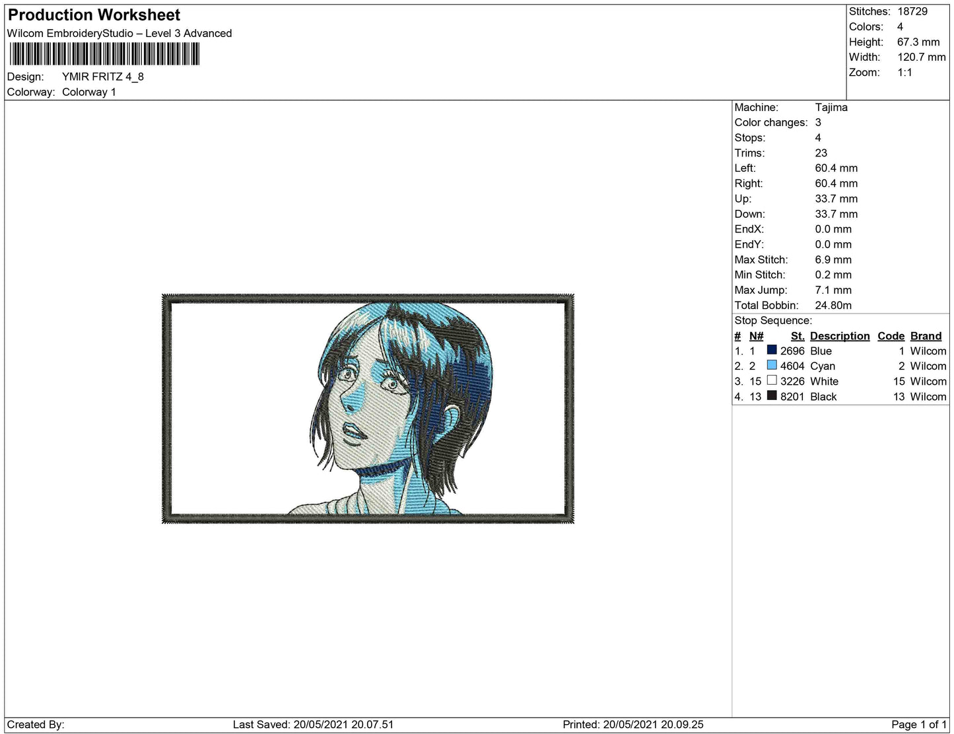Click the "Stop Sequence:" heading
The image size is (954, 734).
tap(773, 320)
